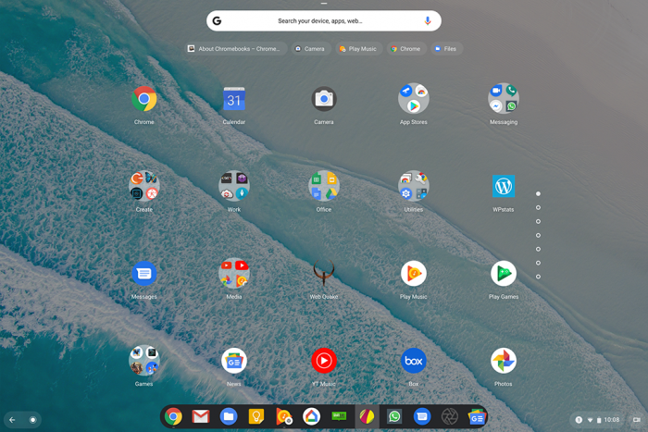The image size is (648, 432).
Task: Click the Play Music suggestion chip
Action: [x=359, y=49]
